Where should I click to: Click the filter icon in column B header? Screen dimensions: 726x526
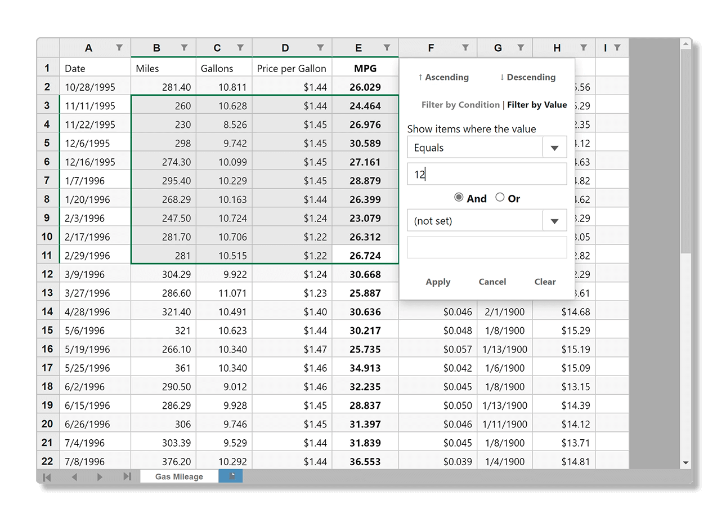[x=184, y=48]
